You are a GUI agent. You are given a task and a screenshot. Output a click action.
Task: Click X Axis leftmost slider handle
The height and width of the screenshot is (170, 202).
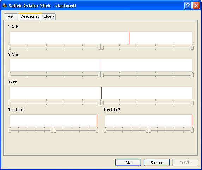pos(10,47)
